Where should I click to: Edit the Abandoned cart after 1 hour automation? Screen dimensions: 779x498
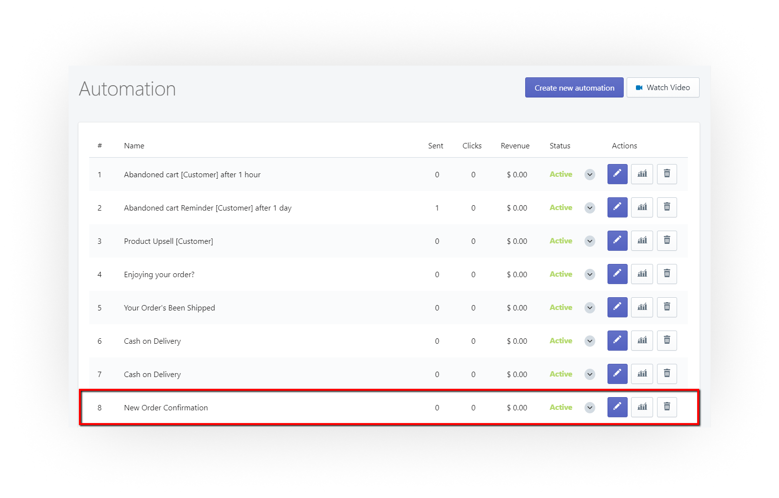(617, 174)
